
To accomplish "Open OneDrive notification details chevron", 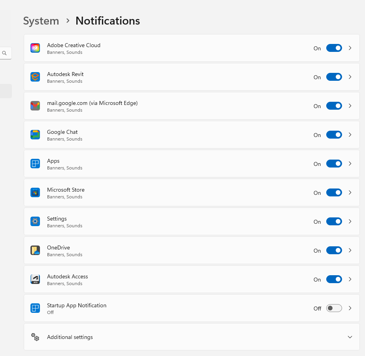I will (350, 250).
